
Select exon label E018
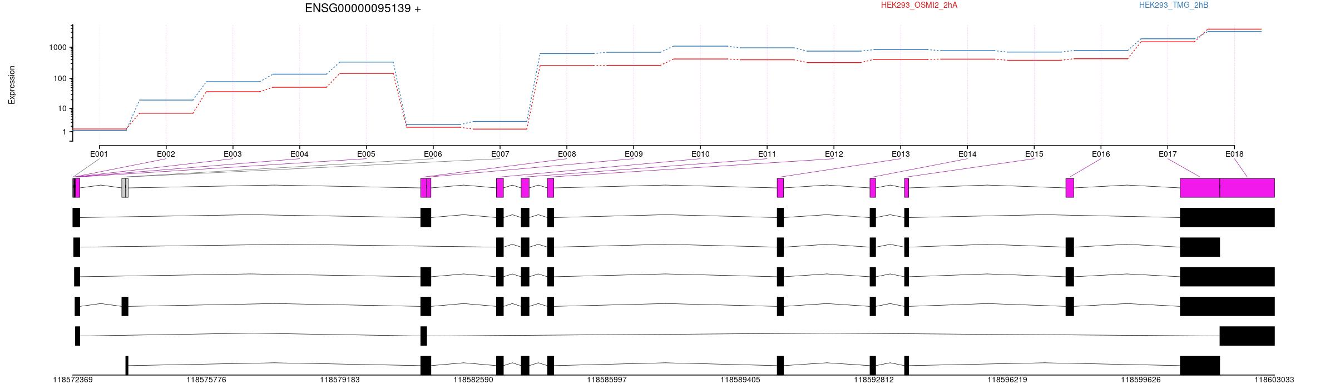point(1234,154)
